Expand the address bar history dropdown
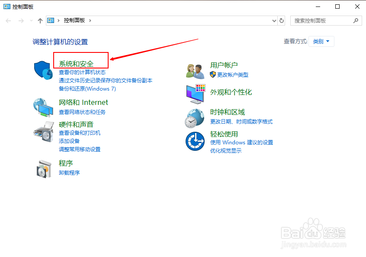 pyautogui.click(x=274, y=21)
